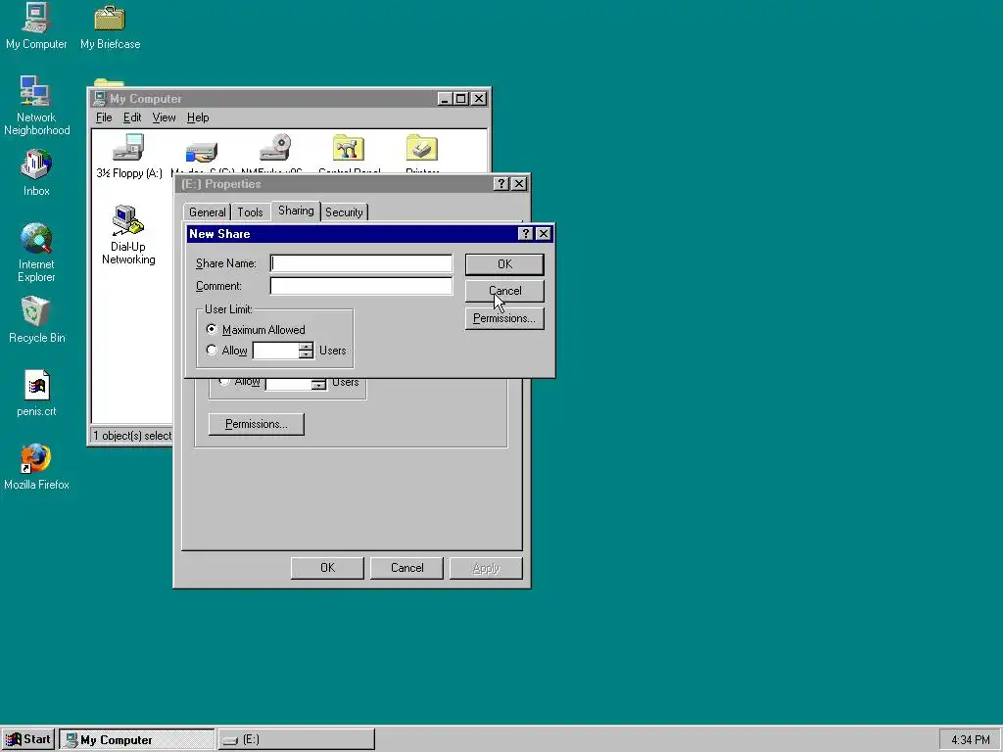Open the View menu in My Computer
The height and width of the screenshot is (752, 1003).
pyautogui.click(x=164, y=117)
